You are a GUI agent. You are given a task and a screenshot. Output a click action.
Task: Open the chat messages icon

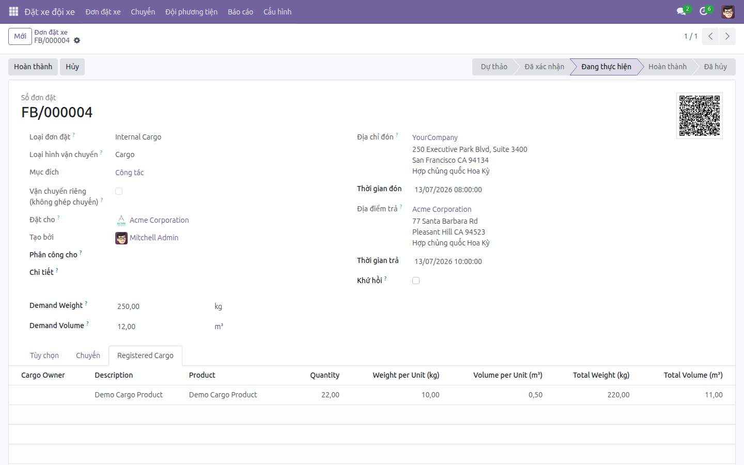tap(681, 11)
